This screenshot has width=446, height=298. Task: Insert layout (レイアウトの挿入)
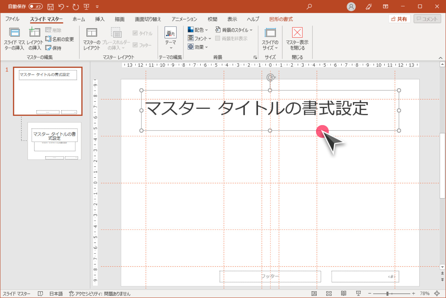point(35,39)
